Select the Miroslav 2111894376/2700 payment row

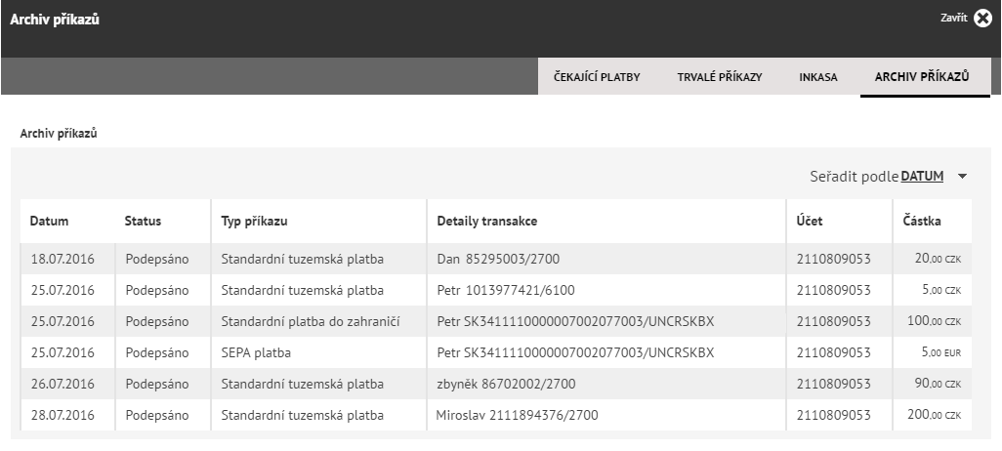click(496, 415)
